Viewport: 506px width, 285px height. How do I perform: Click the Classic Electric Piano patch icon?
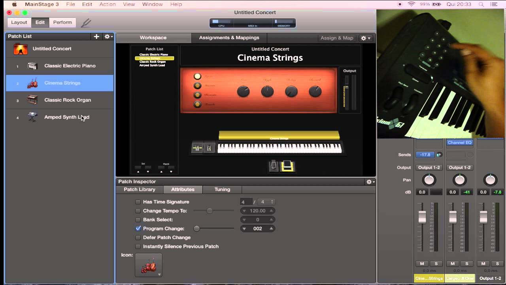32,66
